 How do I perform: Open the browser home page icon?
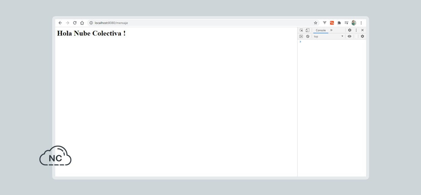(82, 23)
